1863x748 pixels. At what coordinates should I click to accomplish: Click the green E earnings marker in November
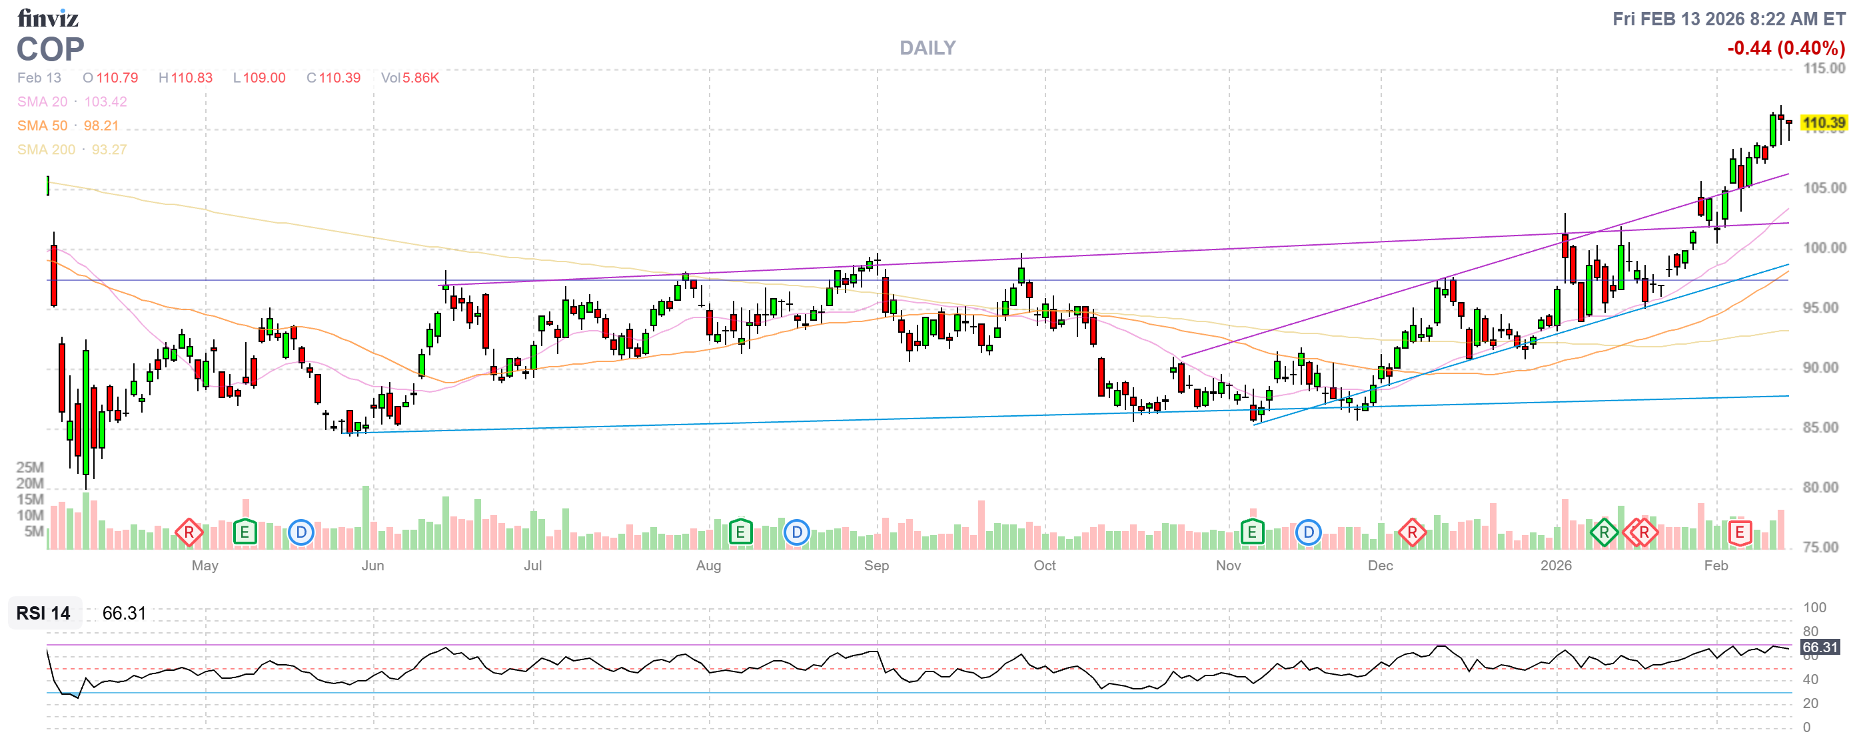coord(1252,533)
